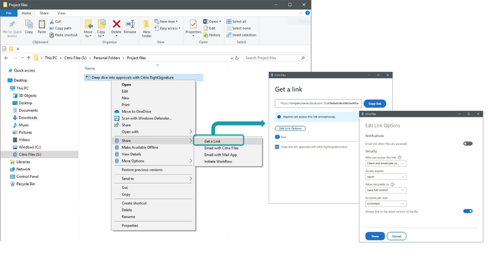Select Citrix Files (S:) drive
The width and height of the screenshot is (488, 275).
[27, 154]
